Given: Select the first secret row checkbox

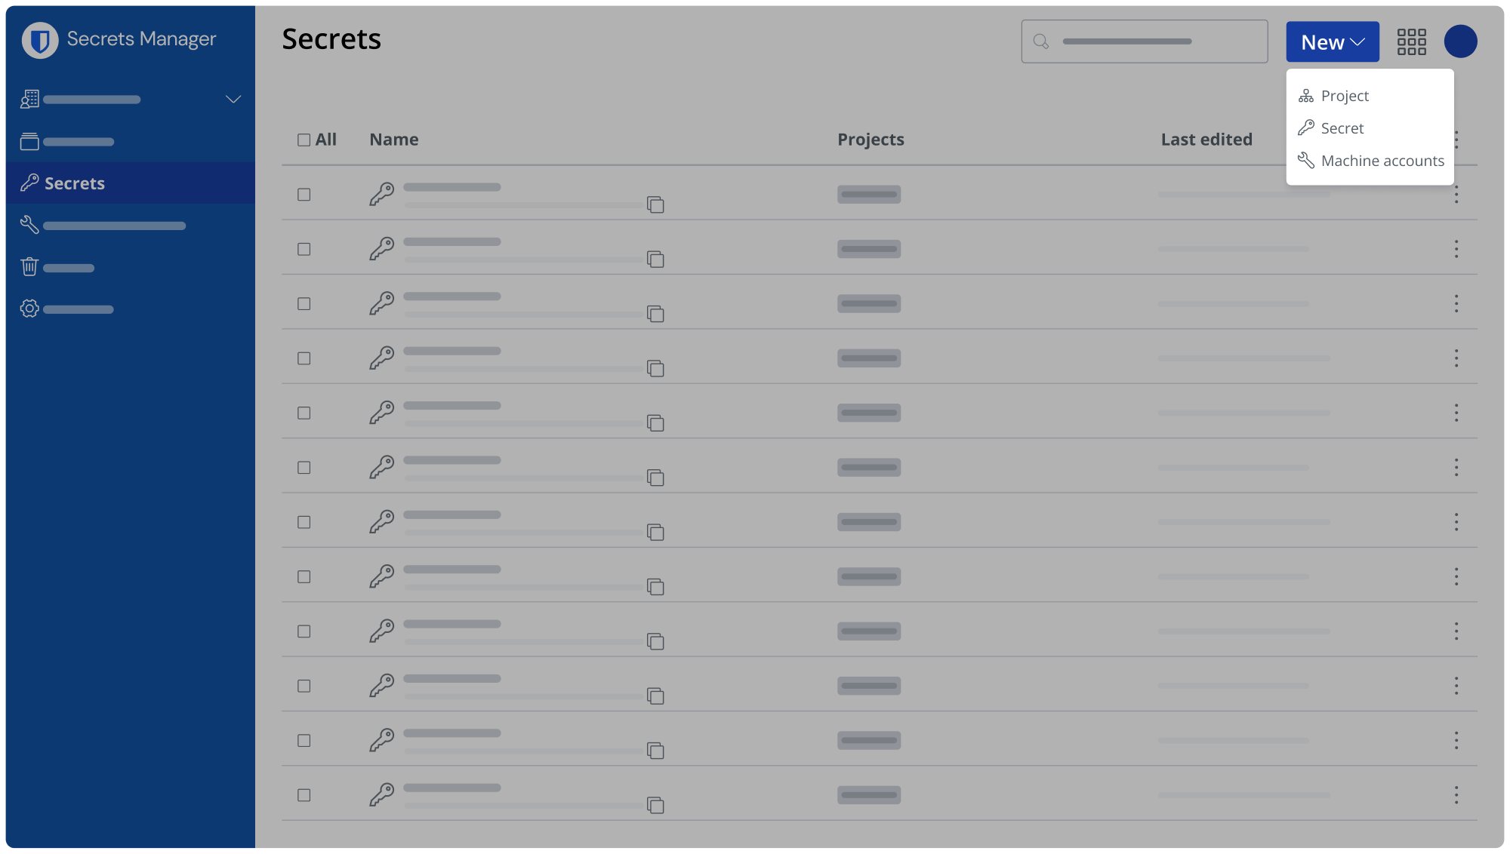Looking at the screenshot, I should click(304, 194).
